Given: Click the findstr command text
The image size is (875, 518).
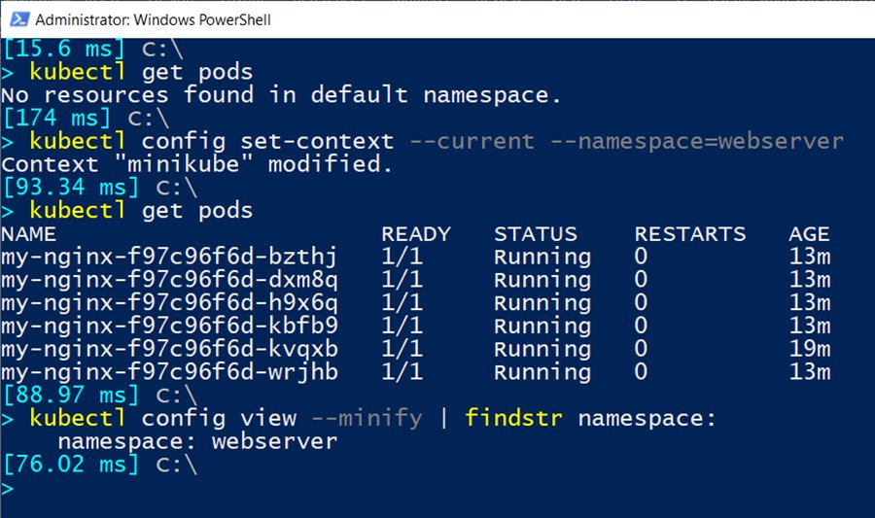Looking at the screenshot, I should [x=513, y=419].
